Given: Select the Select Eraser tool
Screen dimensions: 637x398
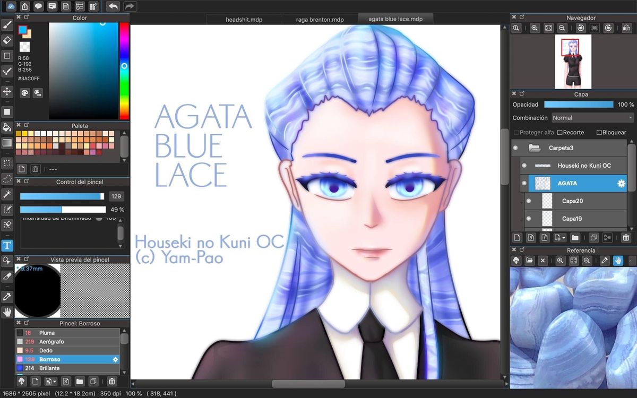Looking at the screenshot, I should [7, 225].
